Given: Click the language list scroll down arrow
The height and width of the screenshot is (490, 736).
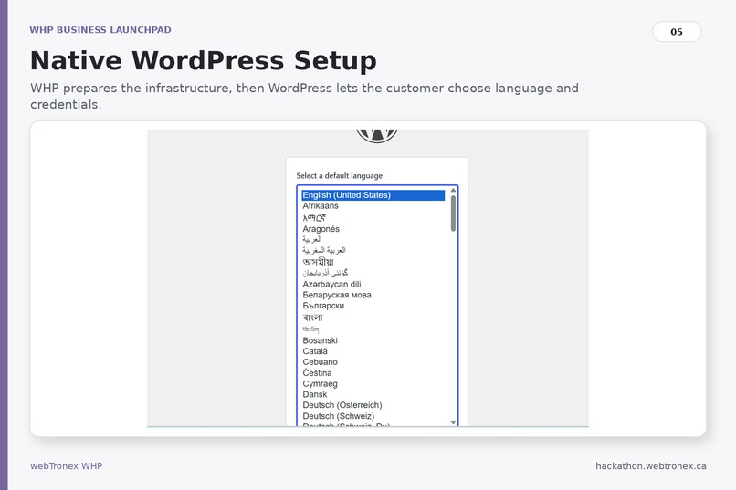Looking at the screenshot, I should click(453, 422).
